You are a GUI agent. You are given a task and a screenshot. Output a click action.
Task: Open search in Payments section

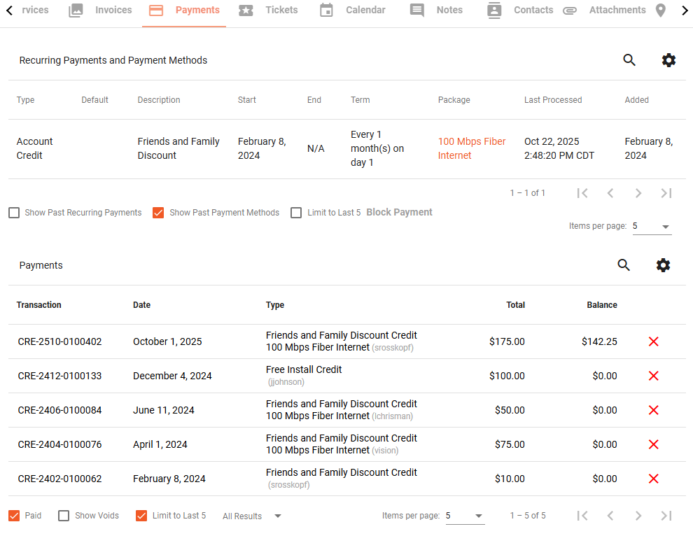point(624,265)
